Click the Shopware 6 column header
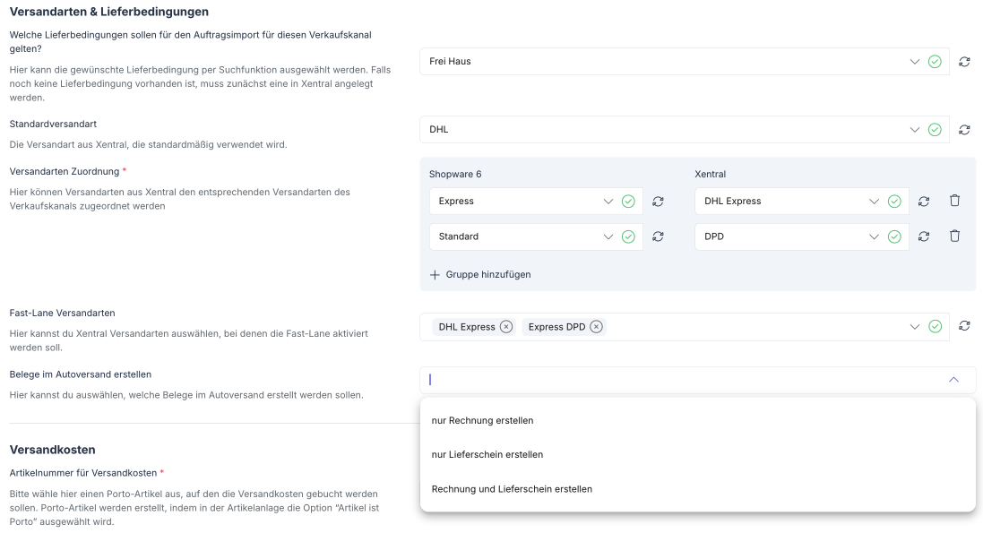 pos(455,175)
